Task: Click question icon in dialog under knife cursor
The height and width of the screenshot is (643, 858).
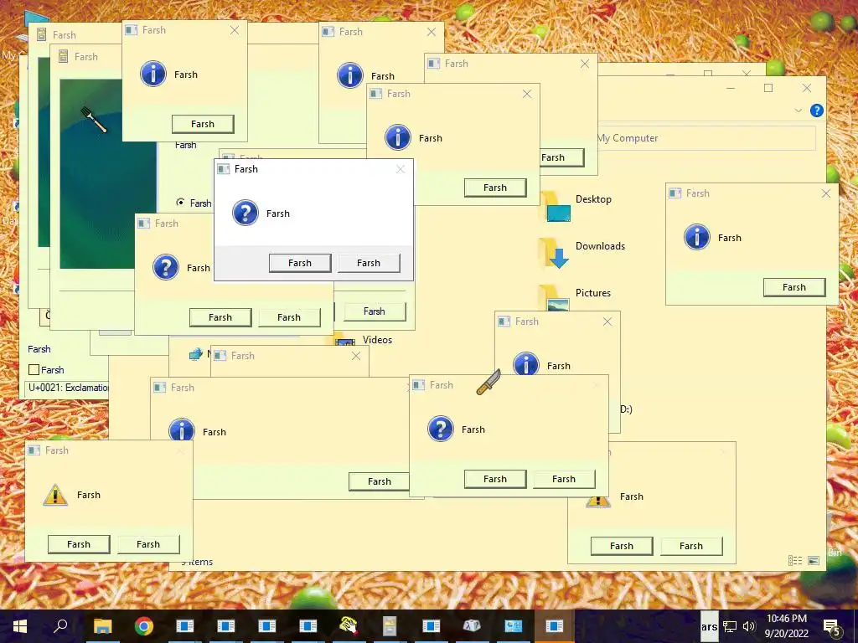Action: [441, 429]
